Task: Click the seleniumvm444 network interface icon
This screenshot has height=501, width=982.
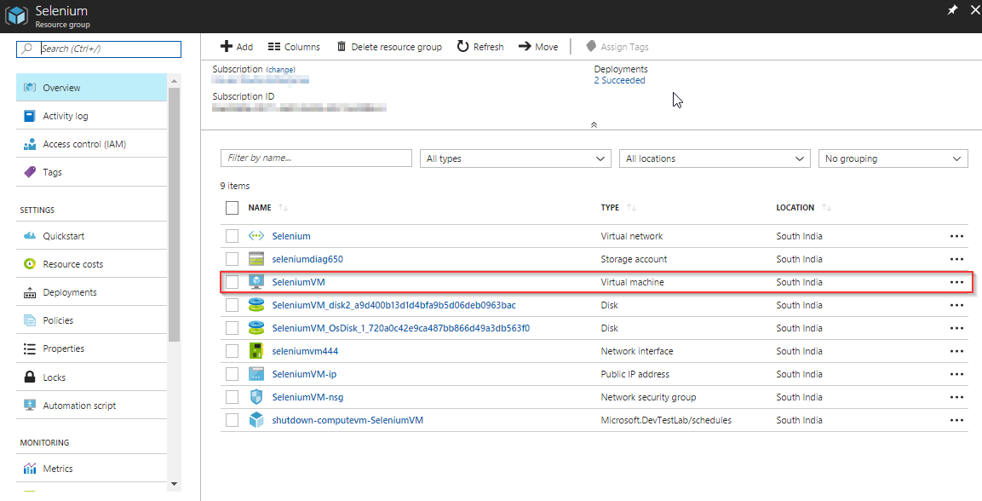Action: [x=256, y=351]
